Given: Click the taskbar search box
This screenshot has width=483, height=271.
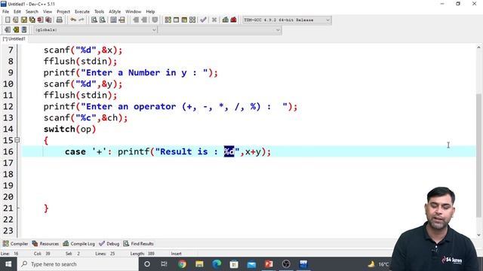Looking at the screenshot, I should click(x=78, y=264).
